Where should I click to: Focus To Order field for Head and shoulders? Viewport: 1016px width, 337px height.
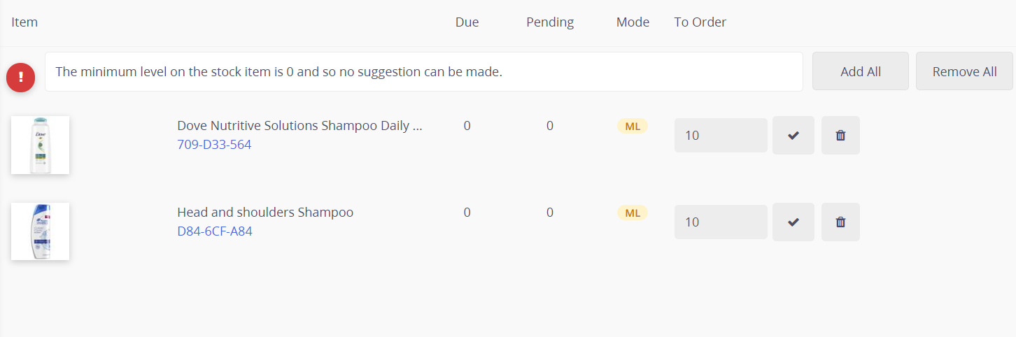point(721,222)
